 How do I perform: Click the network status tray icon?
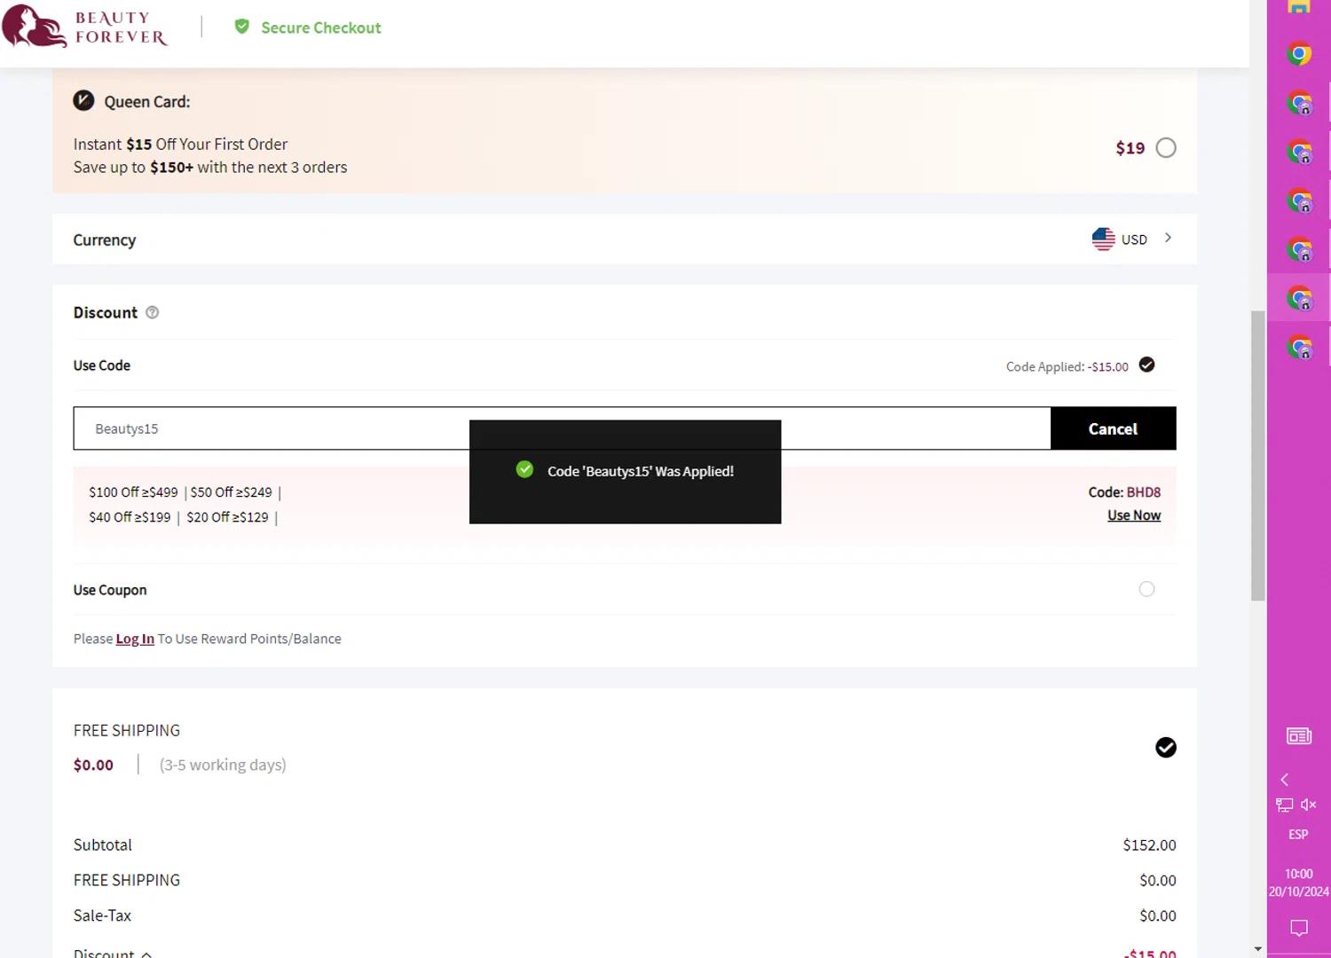click(1284, 805)
